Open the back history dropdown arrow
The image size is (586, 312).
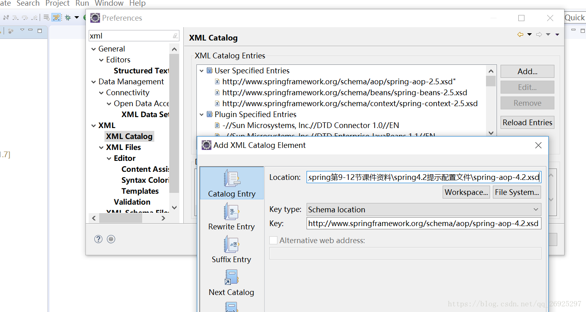529,35
